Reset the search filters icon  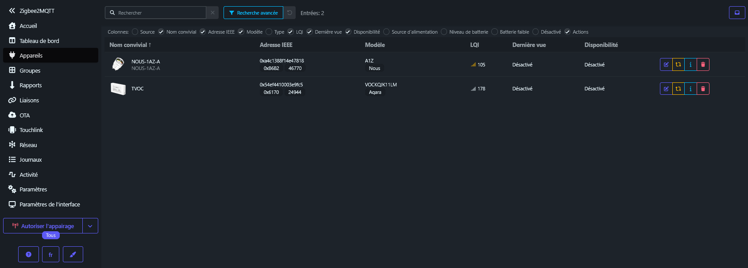tap(289, 13)
